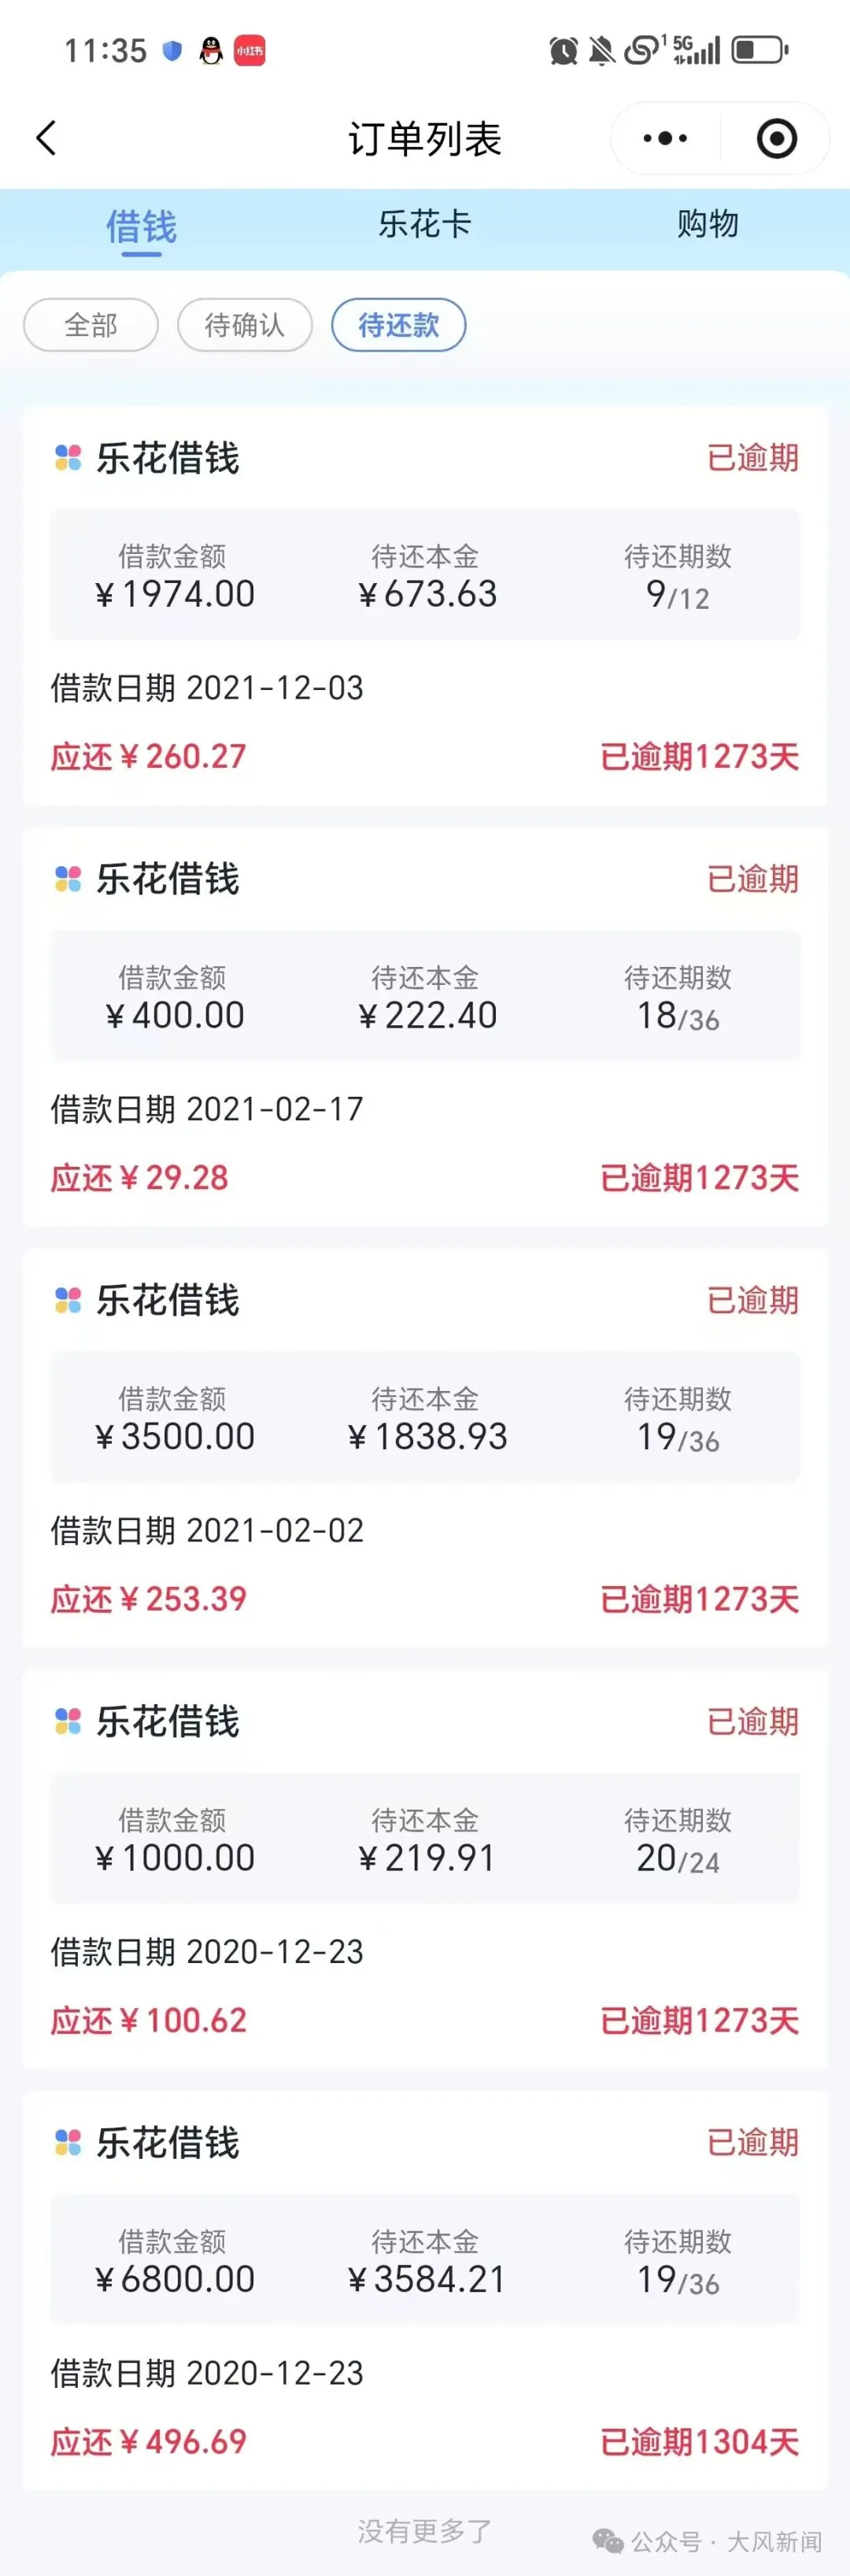
Task: Tap 应还 ¥496.69 amount due
Action: point(149,2441)
